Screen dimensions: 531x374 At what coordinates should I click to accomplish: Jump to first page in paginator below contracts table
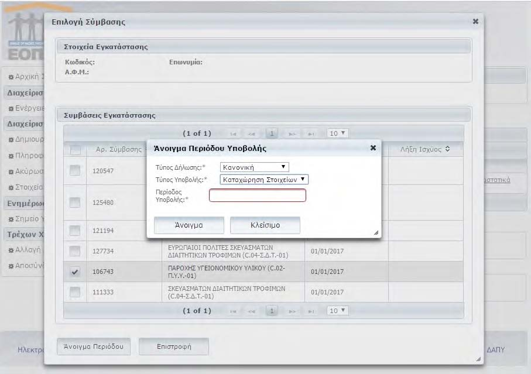pyautogui.click(x=233, y=311)
